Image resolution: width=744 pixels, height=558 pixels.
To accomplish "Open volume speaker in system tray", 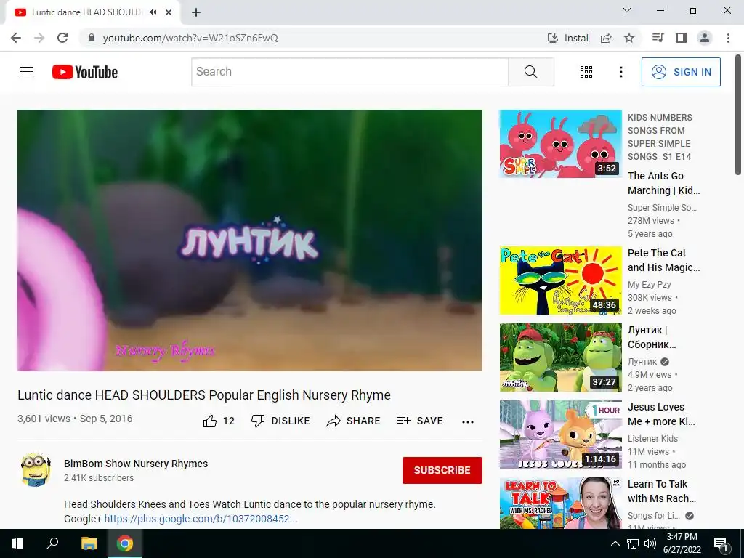I will 650,543.
